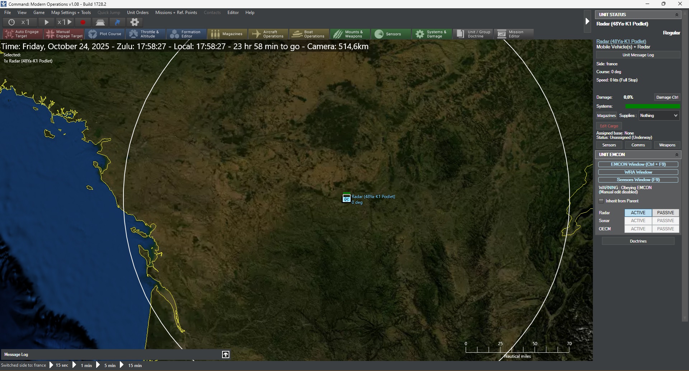Click the Plot Course tool
Screen dimensions: 689x371
pyautogui.click(x=104, y=34)
